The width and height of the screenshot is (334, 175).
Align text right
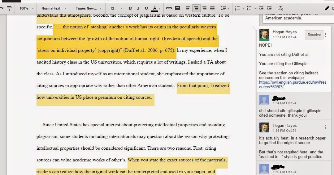click(204, 8)
